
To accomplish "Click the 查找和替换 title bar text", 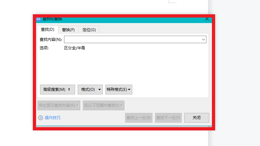I will [52, 19].
